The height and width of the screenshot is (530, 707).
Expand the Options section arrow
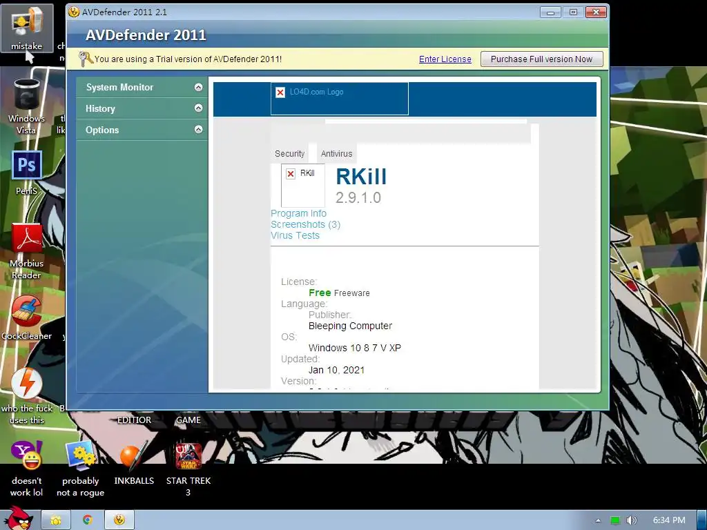(x=198, y=129)
